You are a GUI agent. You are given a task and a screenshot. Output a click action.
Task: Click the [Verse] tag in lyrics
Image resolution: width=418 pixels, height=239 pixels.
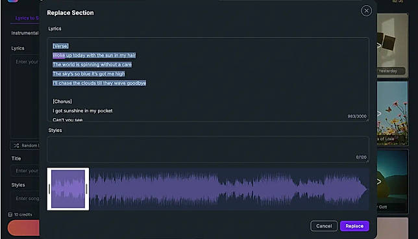(x=60, y=46)
